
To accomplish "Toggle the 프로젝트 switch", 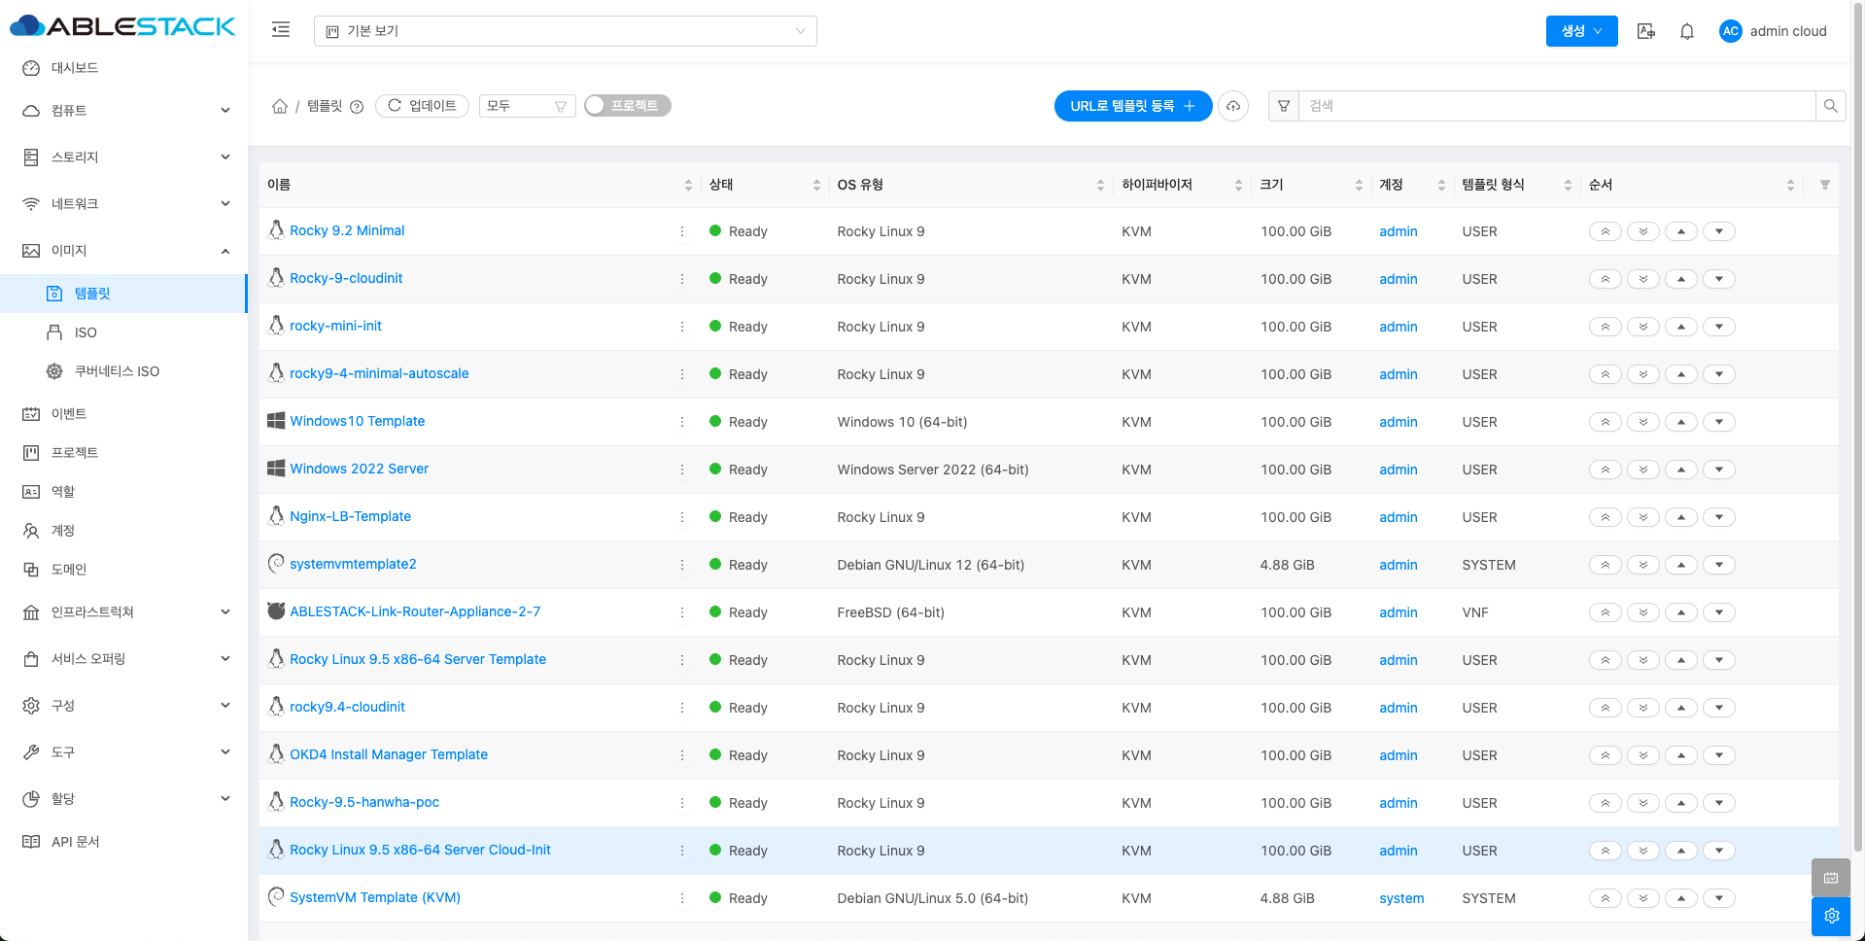I will 628,105.
